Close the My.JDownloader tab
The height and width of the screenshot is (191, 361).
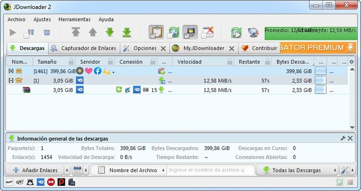pos(232,49)
